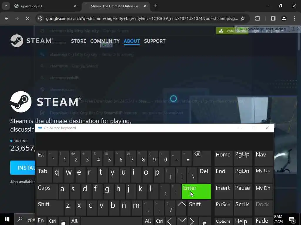Click the Pause key on On-Screen Keyboard
This screenshot has width=301, height=225.
[243, 192]
